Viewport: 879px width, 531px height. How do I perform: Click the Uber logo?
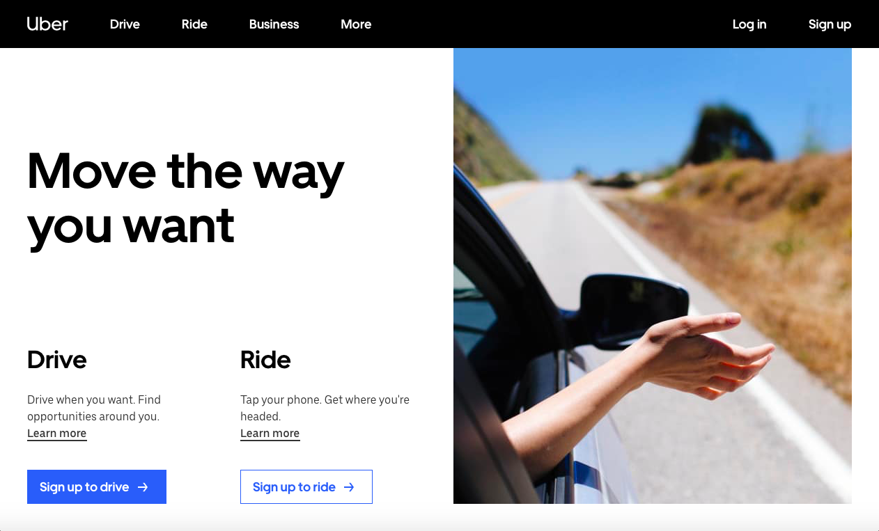click(x=47, y=24)
